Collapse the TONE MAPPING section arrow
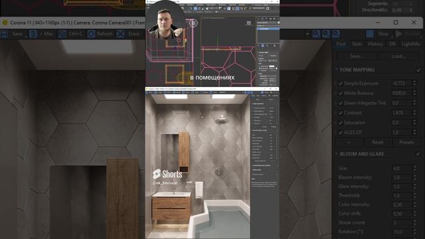Image resolution: width=425 pixels, height=239 pixels. (x=337, y=70)
